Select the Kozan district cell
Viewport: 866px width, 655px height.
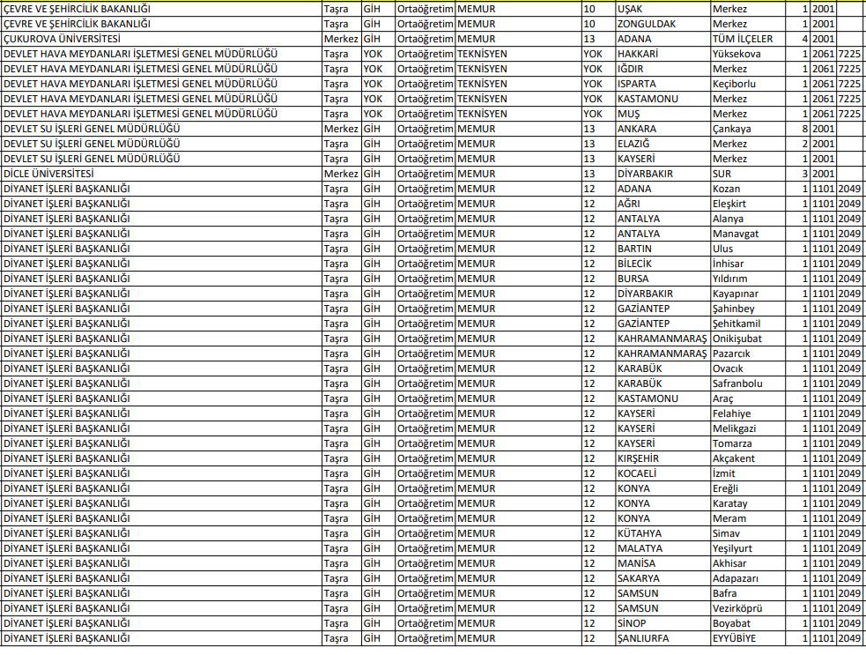pyautogui.click(x=748, y=189)
